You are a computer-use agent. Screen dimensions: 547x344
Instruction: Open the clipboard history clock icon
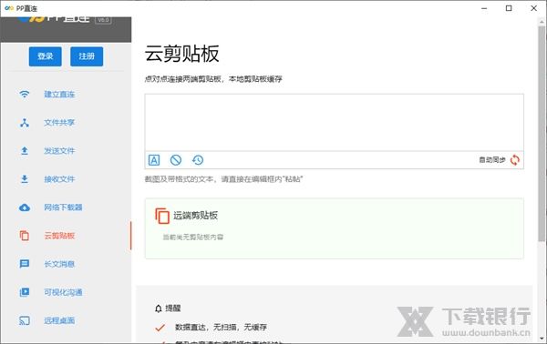click(198, 160)
